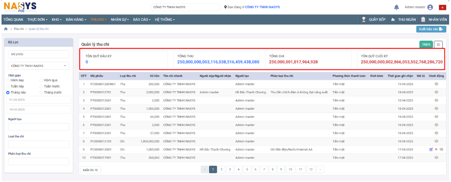Open column settings sliders icon
The image size is (451, 182).
point(438,44)
